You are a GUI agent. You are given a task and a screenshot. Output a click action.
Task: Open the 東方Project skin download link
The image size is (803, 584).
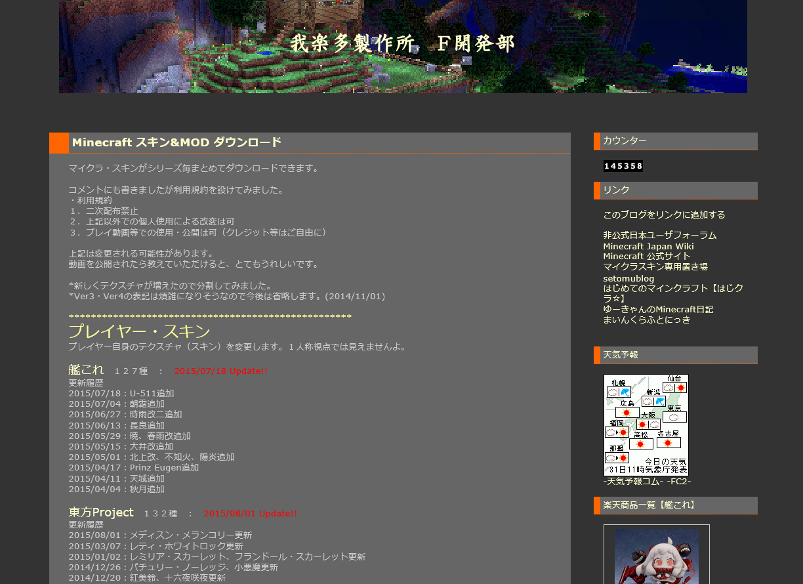pyautogui.click(x=101, y=512)
